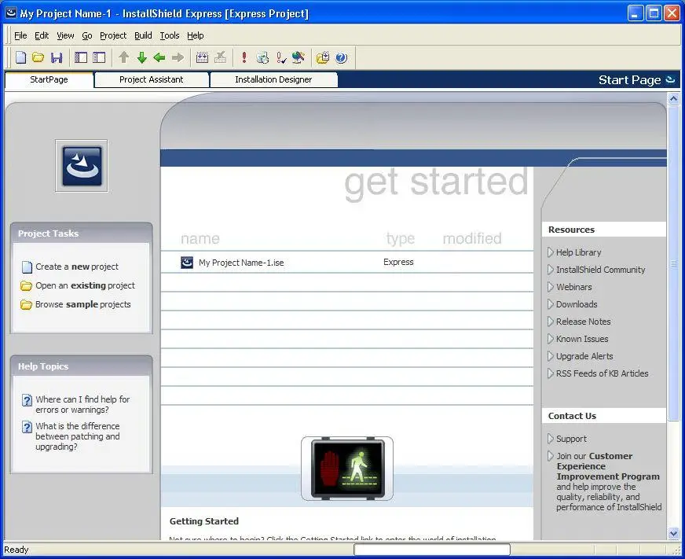Screen dimensions: 685x559
Task: Switch to the StartPage tab
Action: coord(49,79)
